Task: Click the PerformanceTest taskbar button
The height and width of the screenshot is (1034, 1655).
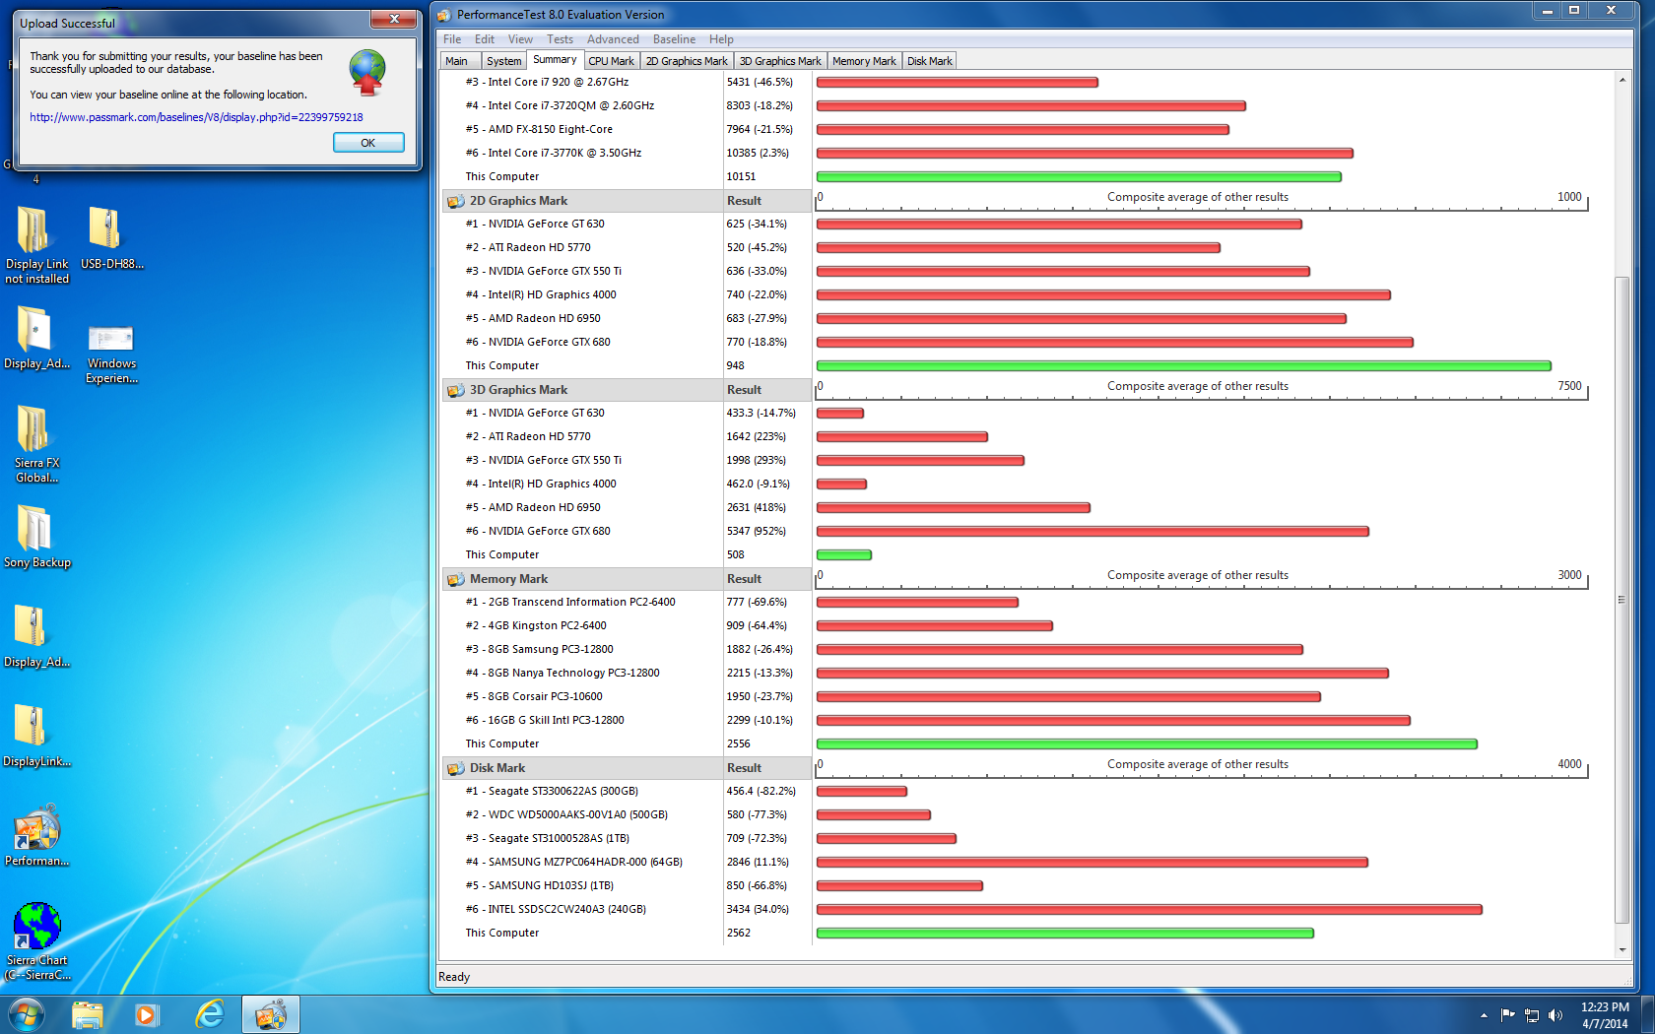Action: point(271,1014)
